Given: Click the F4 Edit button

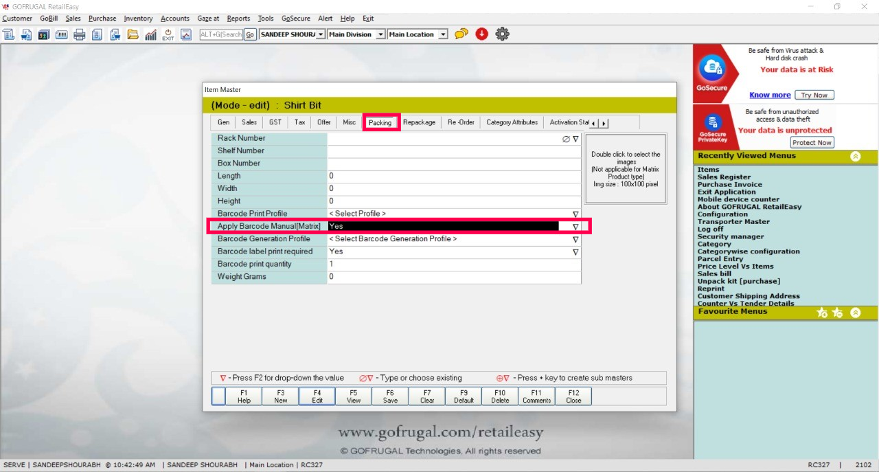Looking at the screenshot, I should pyautogui.click(x=317, y=396).
